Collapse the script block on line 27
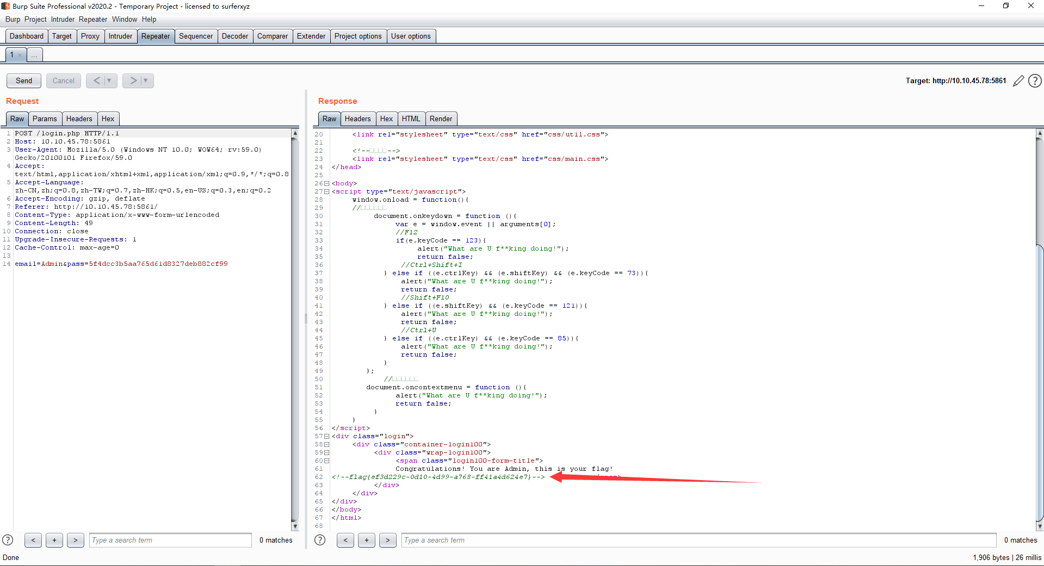The image size is (1044, 566). click(327, 191)
